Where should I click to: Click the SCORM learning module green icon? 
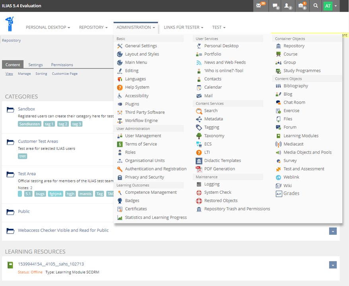[x=10, y=265]
